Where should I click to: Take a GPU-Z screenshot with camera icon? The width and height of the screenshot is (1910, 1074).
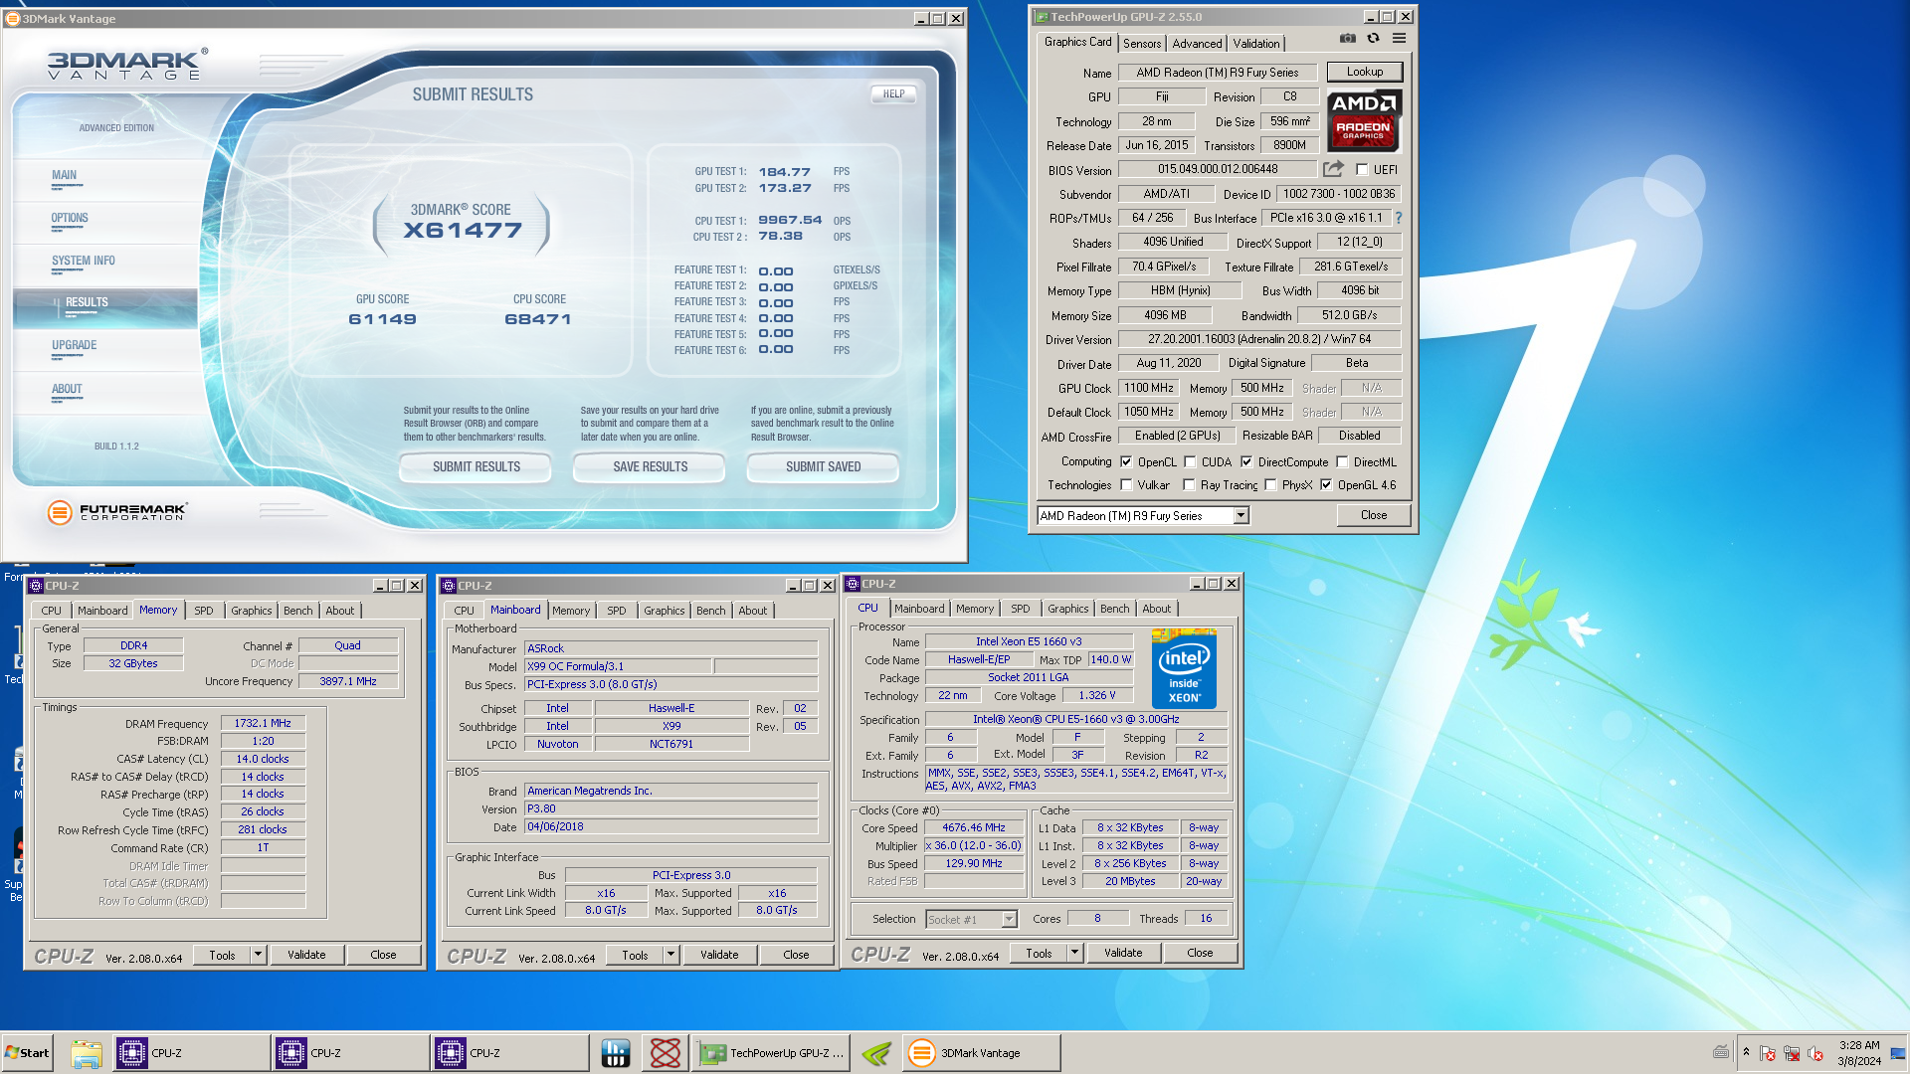[x=1347, y=39]
